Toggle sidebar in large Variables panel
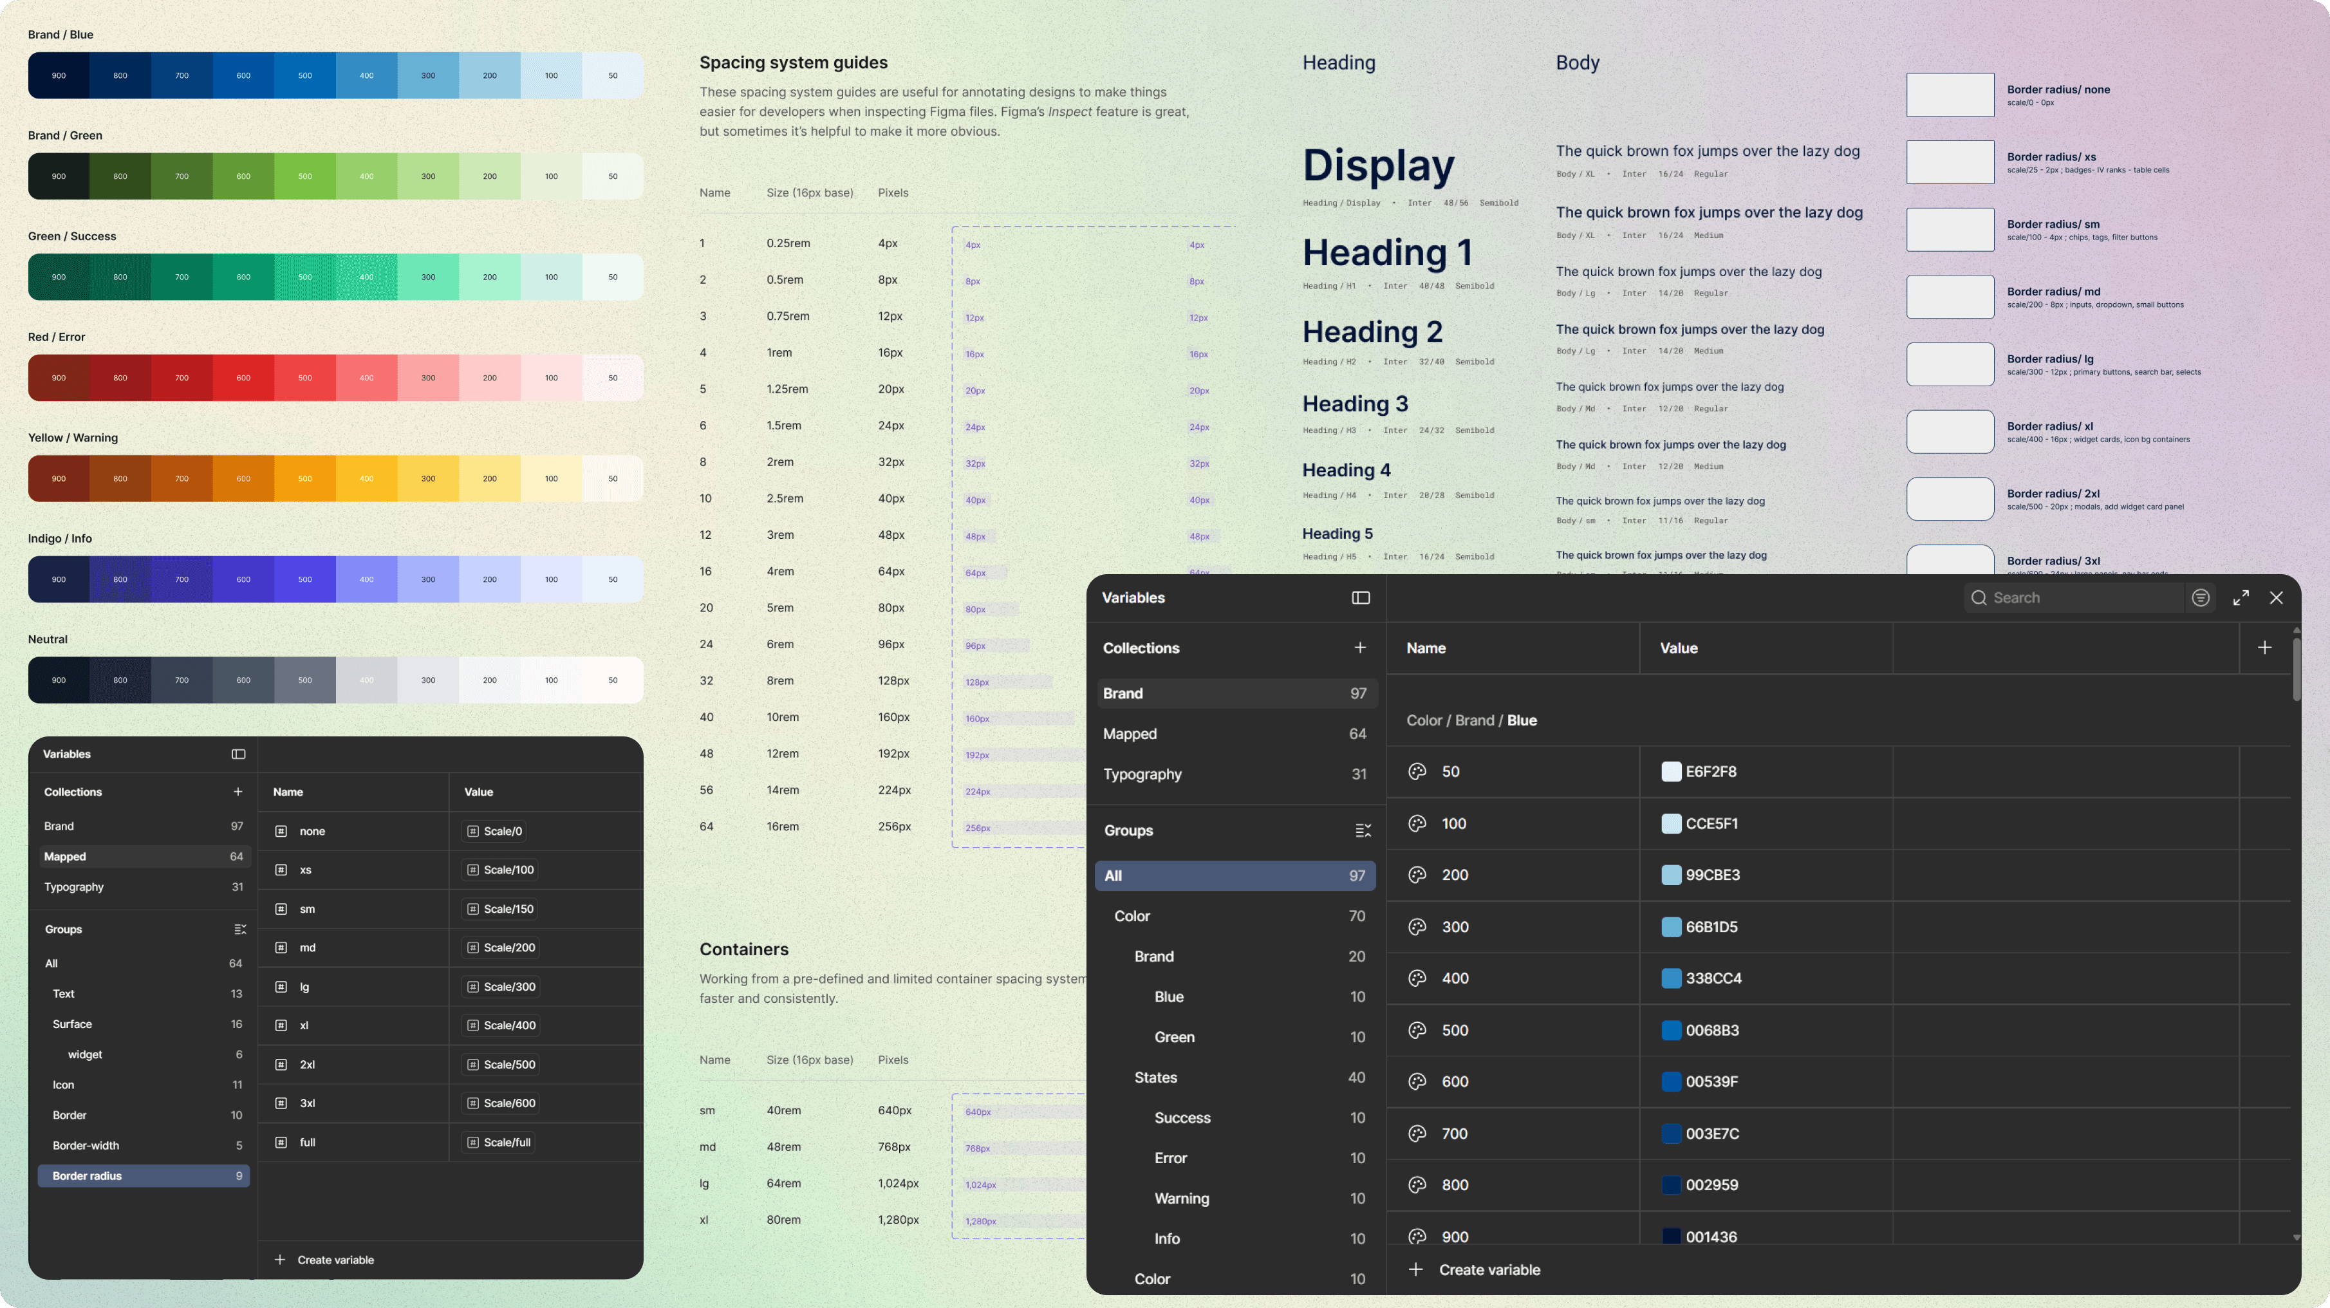Screen dimensions: 2330x1308 tap(1361, 598)
